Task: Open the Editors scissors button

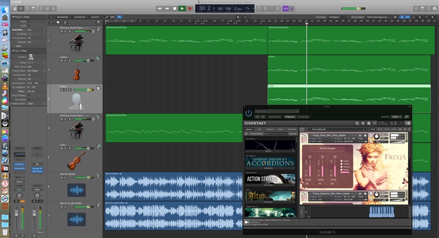Action: [x=54, y=9]
